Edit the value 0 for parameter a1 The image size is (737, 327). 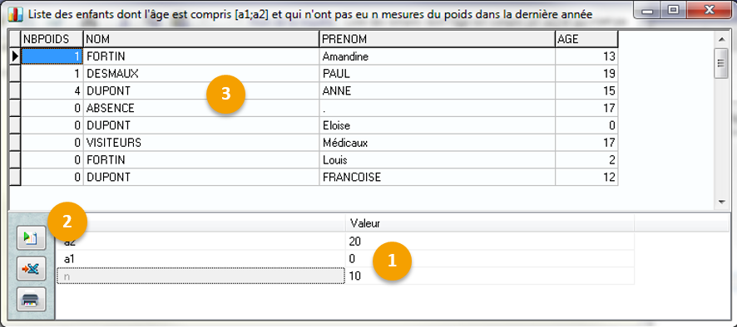(x=490, y=258)
